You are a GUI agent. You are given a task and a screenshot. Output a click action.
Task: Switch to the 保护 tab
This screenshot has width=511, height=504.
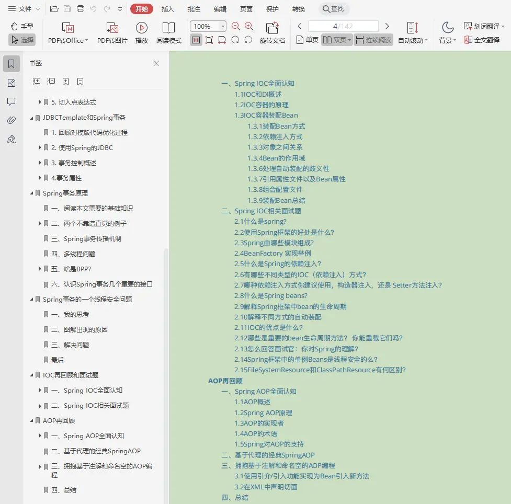272,9
